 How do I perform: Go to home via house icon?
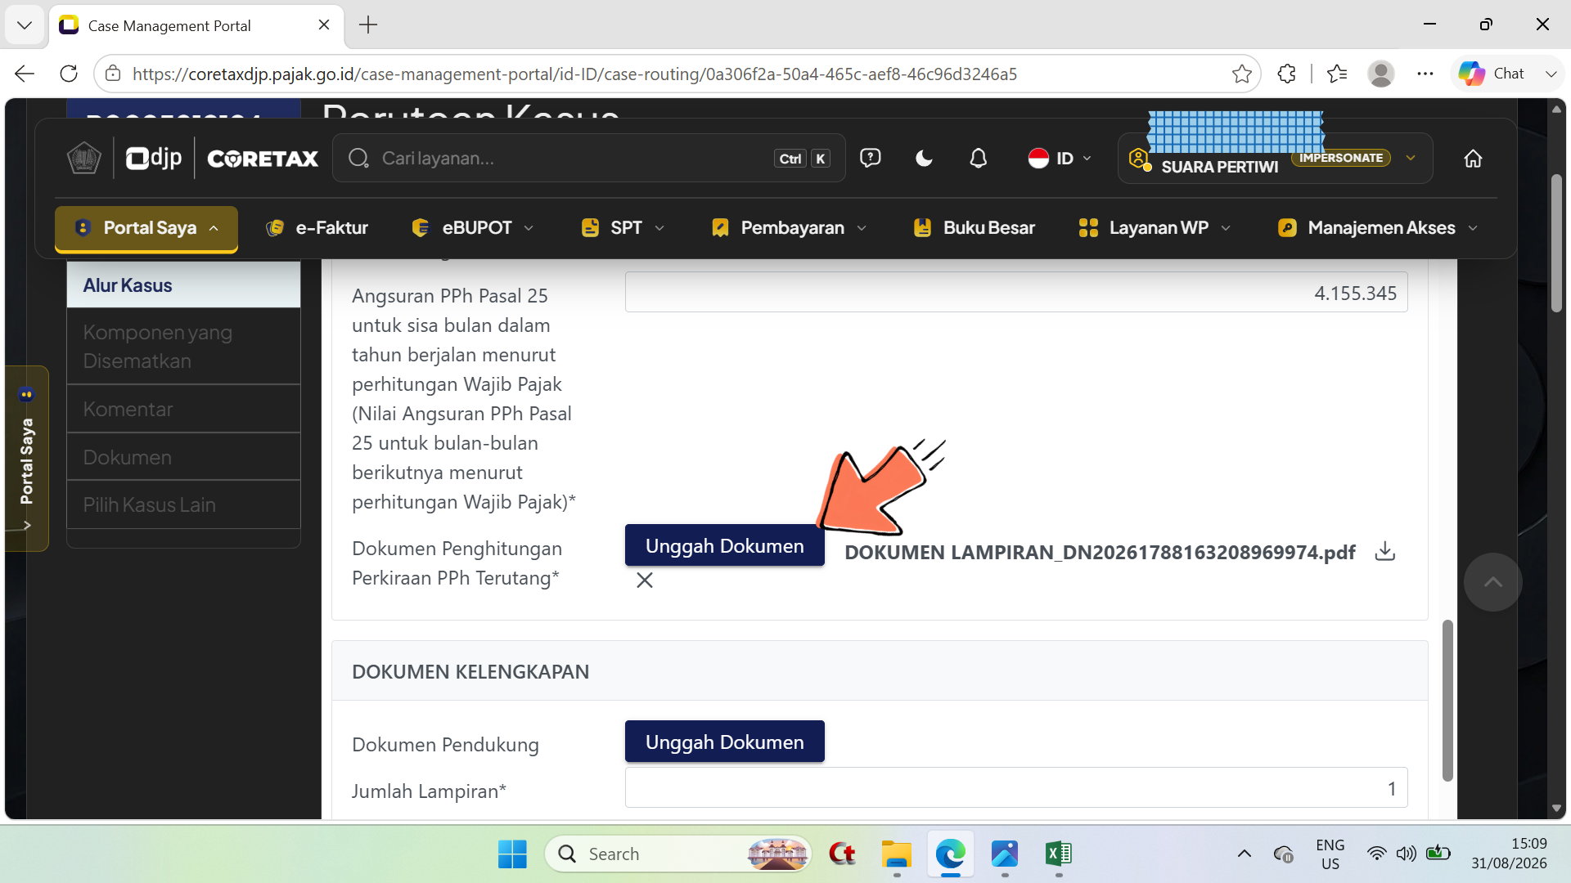1473,159
